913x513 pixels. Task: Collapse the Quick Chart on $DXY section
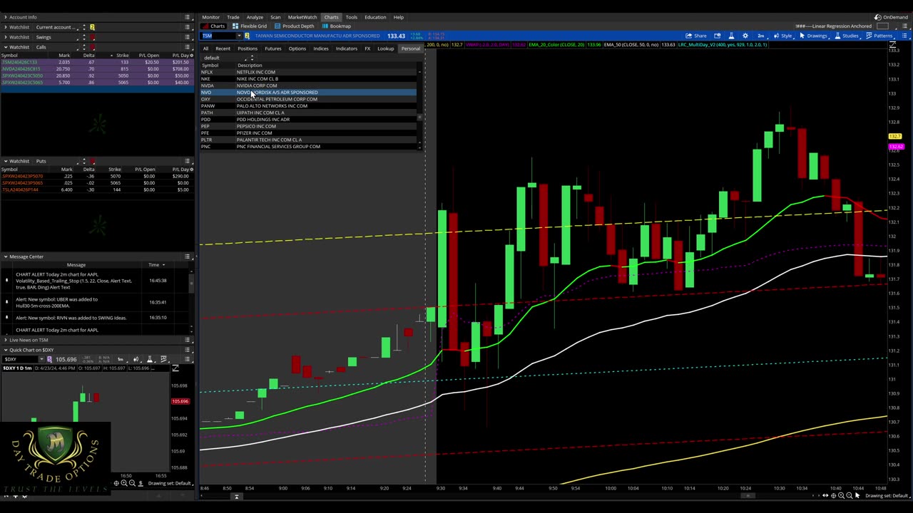[5, 350]
